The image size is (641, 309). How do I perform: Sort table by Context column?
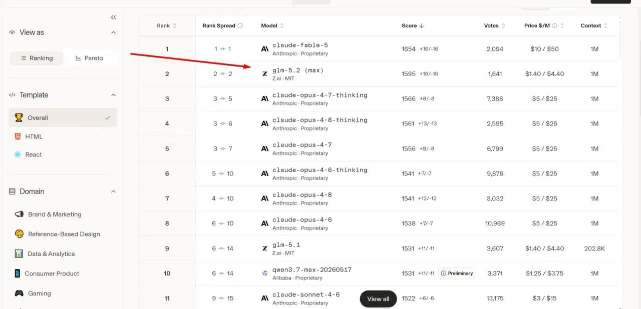[x=594, y=25]
